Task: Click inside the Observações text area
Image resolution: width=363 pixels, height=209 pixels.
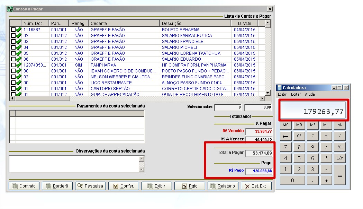Action: pyautogui.click(x=73, y=164)
